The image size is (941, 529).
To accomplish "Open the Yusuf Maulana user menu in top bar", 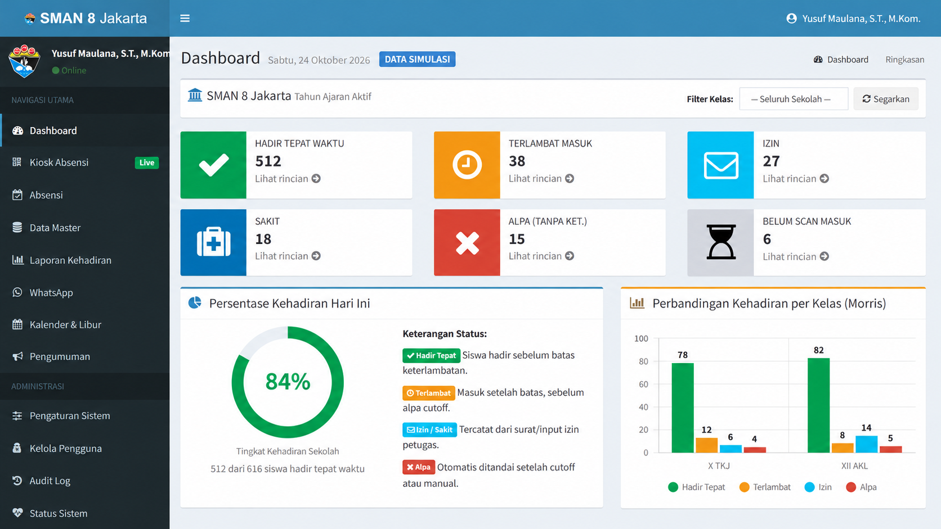I will pyautogui.click(x=853, y=19).
